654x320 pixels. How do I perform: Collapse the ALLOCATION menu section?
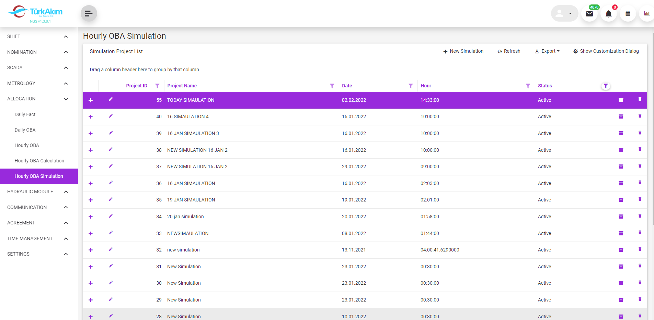(x=66, y=99)
